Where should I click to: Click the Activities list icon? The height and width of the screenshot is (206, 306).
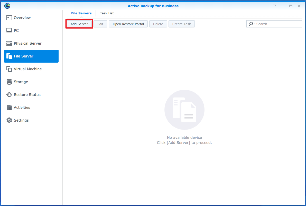pos(9,107)
